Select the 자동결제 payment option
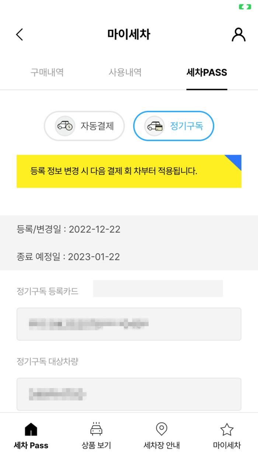 [x=84, y=126]
